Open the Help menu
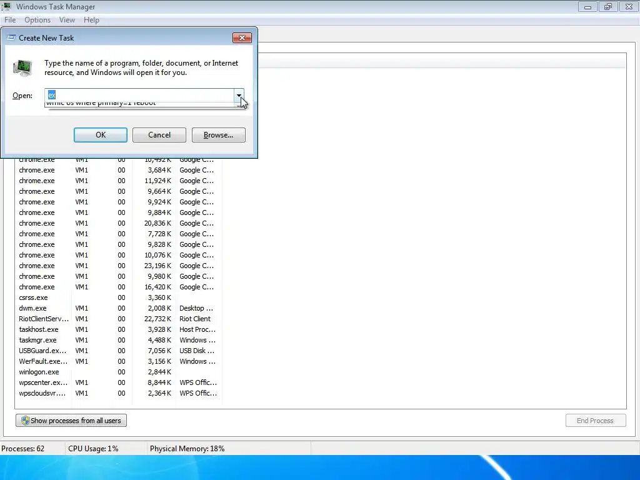640x480 pixels. [91, 20]
